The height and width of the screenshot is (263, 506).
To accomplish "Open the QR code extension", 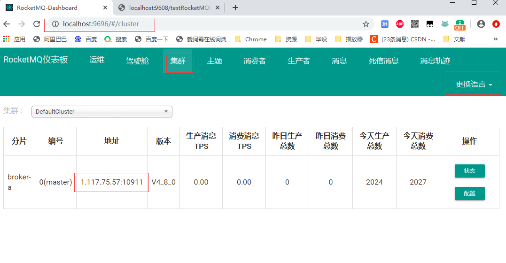I will pyautogui.click(x=414, y=24).
